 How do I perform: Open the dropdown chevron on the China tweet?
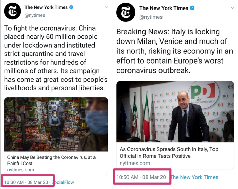[x=106, y=7]
